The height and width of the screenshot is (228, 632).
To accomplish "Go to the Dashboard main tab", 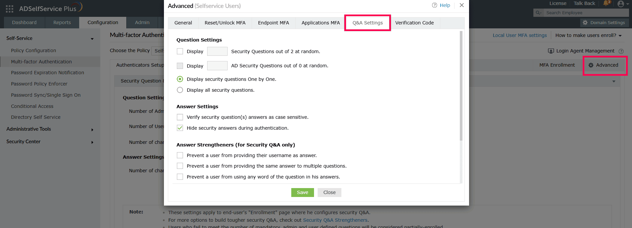I will [24, 22].
